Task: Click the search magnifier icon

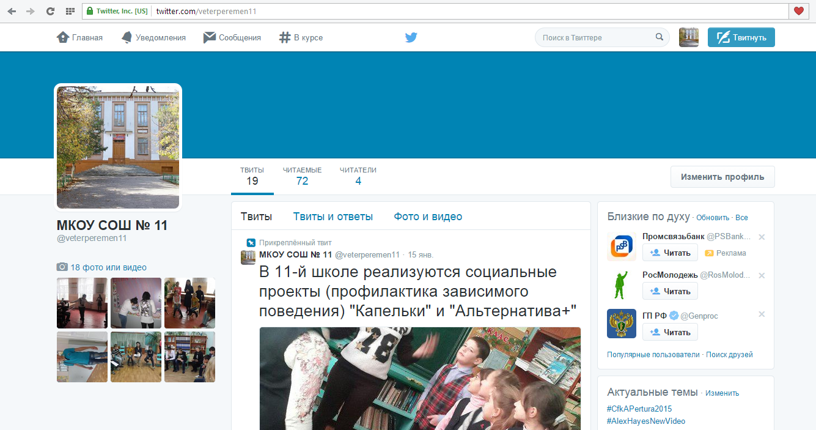Action: point(660,37)
